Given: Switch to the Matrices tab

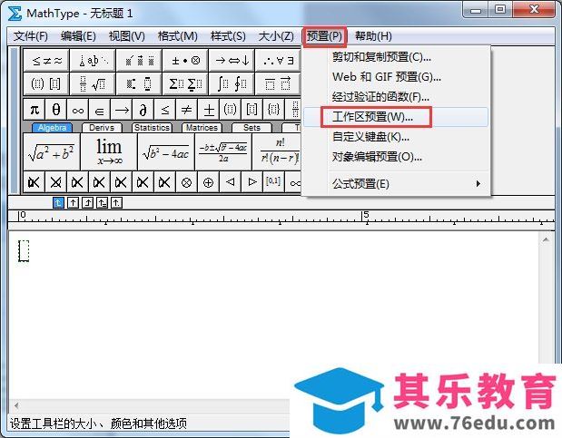Looking at the screenshot, I should (x=202, y=128).
